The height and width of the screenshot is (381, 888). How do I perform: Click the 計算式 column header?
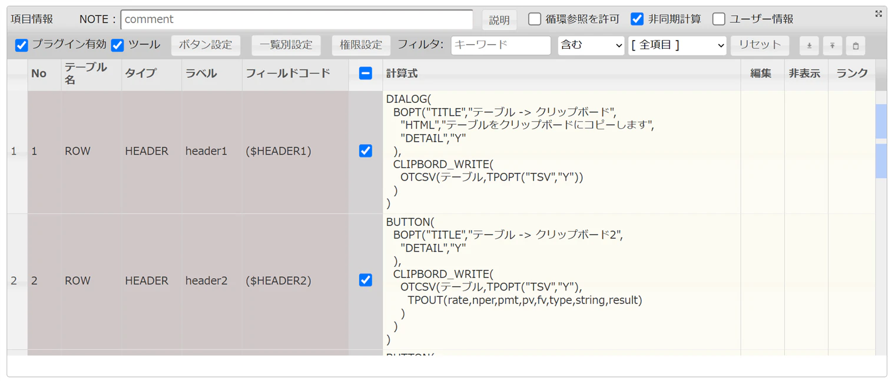[x=561, y=73]
